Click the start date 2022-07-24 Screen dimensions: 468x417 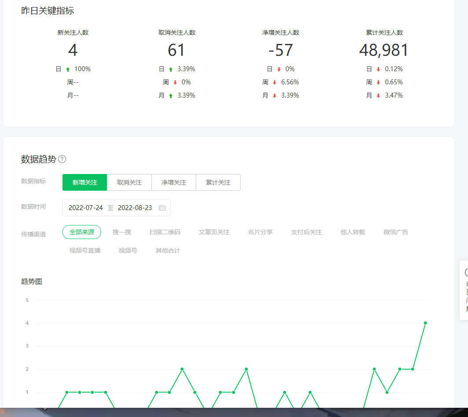click(86, 208)
